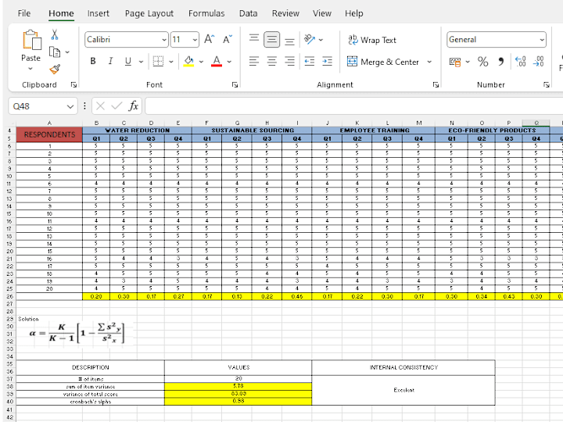Toggle Underline formatting
This screenshot has width=563, height=422.
(127, 62)
